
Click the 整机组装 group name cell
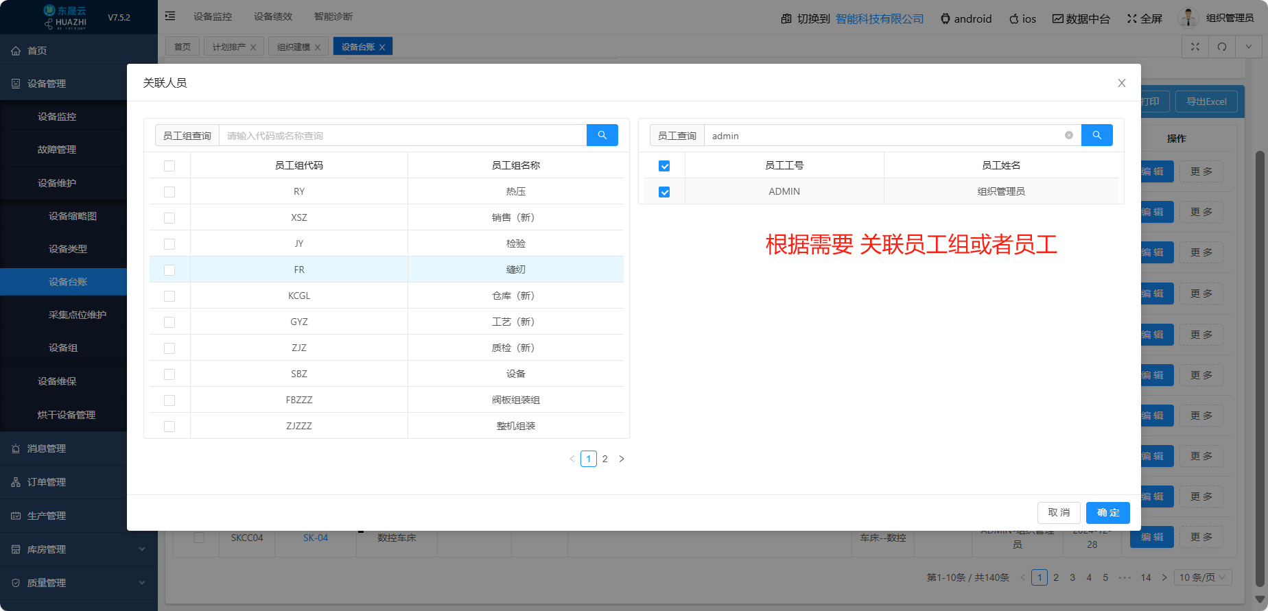[516, 426]
